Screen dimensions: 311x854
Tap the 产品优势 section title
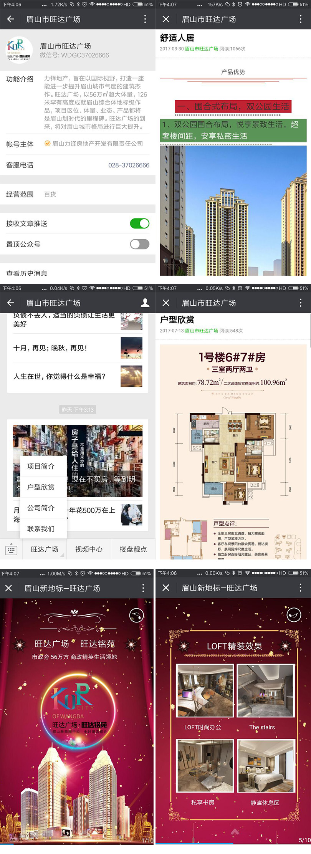[x=233, y=72]
